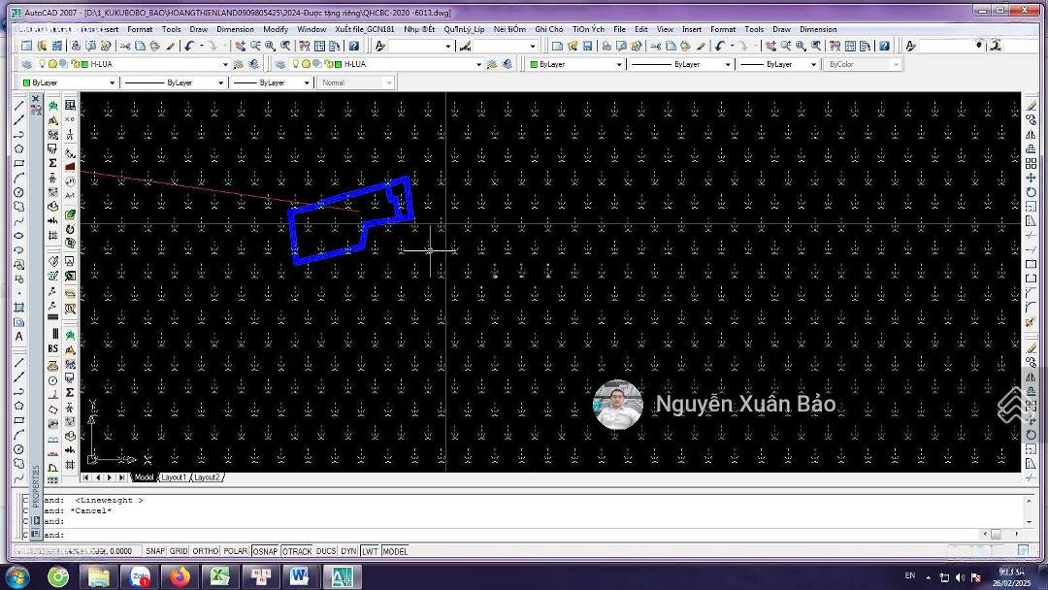Click the MODEL button in status bar
Viewport: 1048px width, 590px height.
(x=395, y=551)
